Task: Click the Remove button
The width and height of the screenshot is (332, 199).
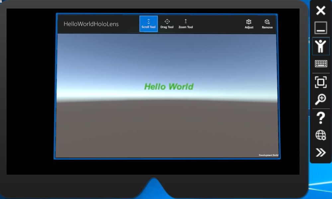Action: [267, 24]
